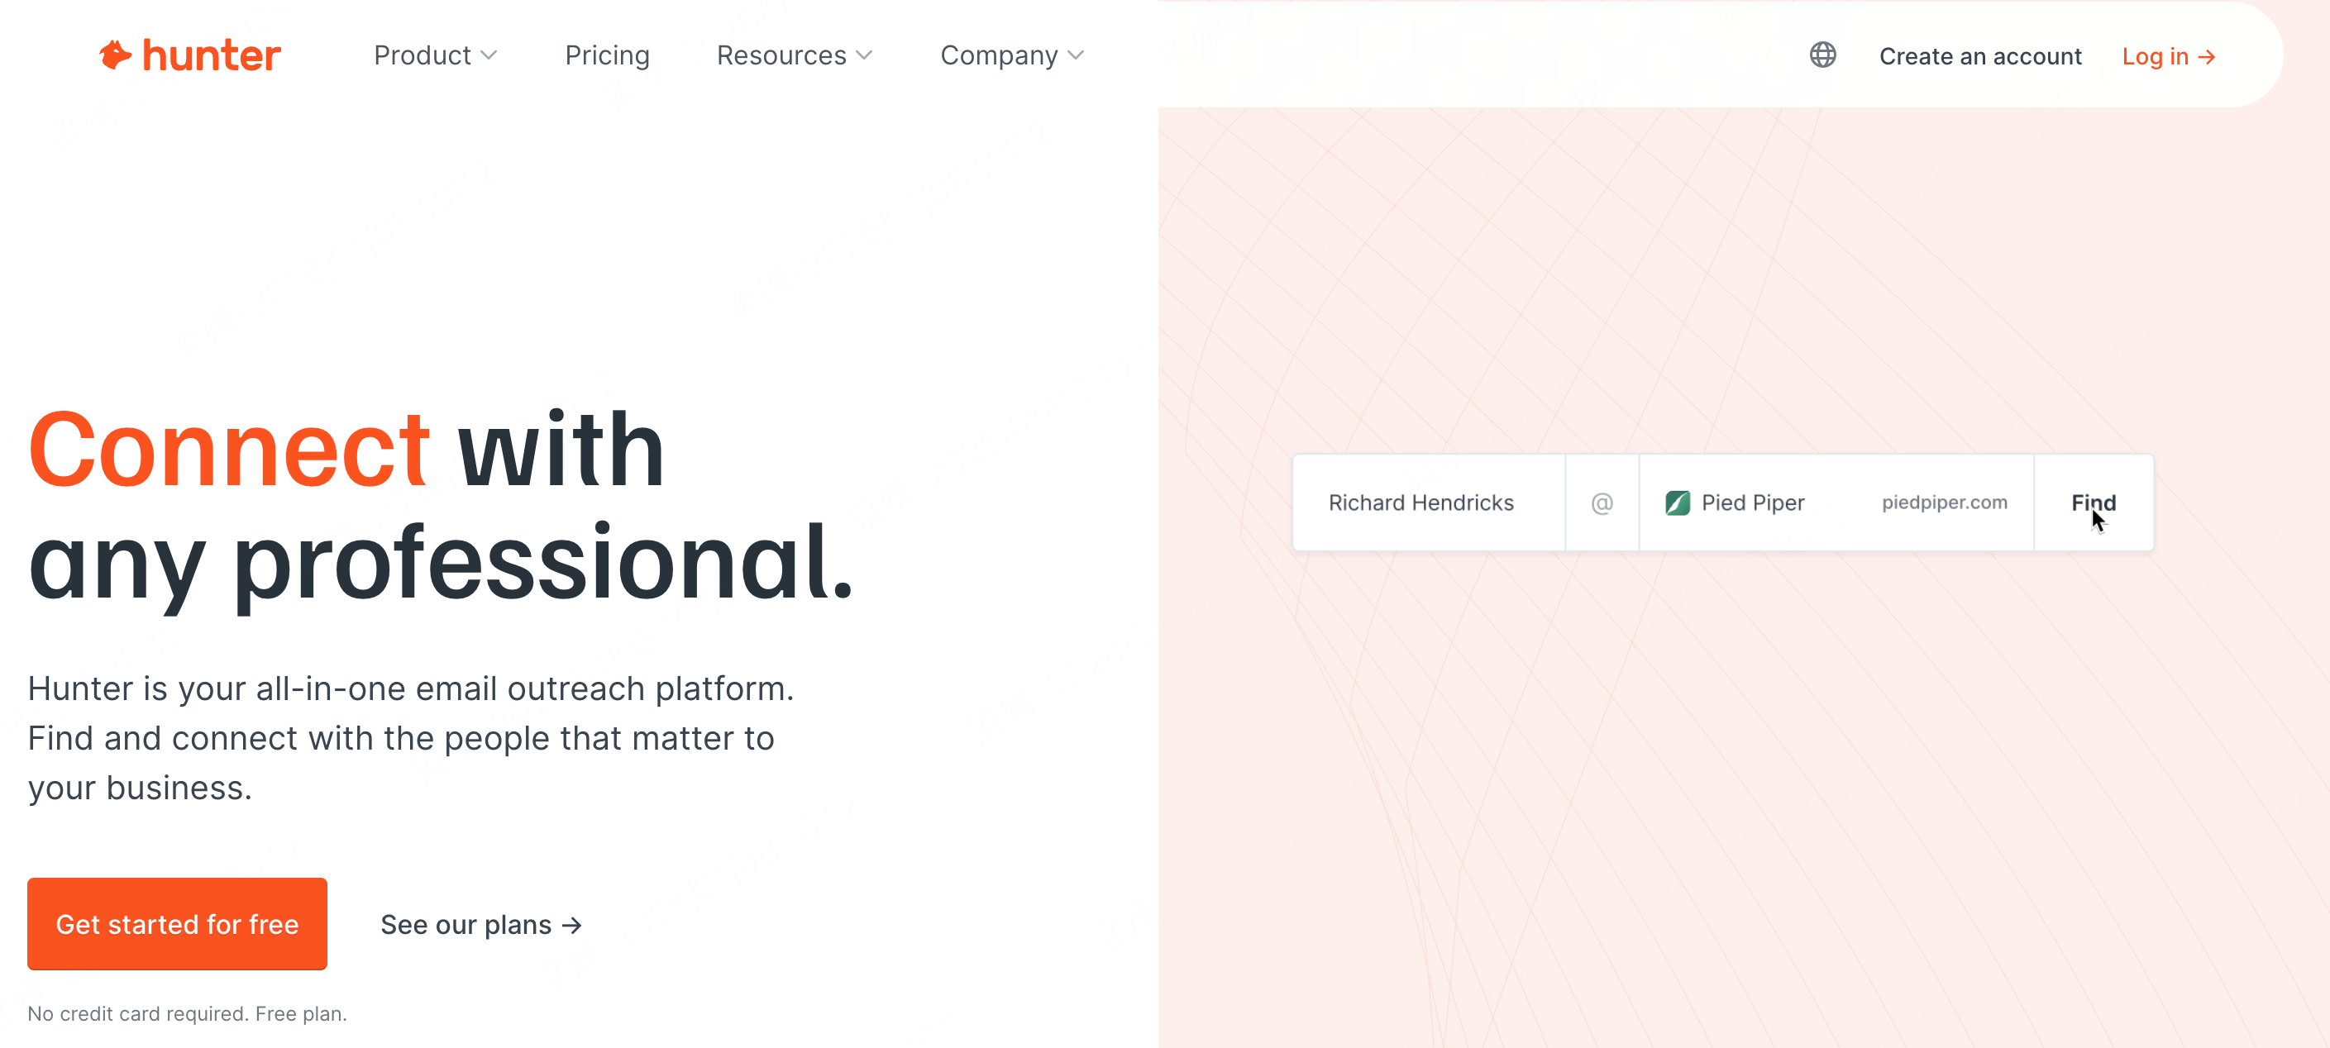Click Create an account link
This screenshot has width=2330, height=1048.
[1980, 56]
